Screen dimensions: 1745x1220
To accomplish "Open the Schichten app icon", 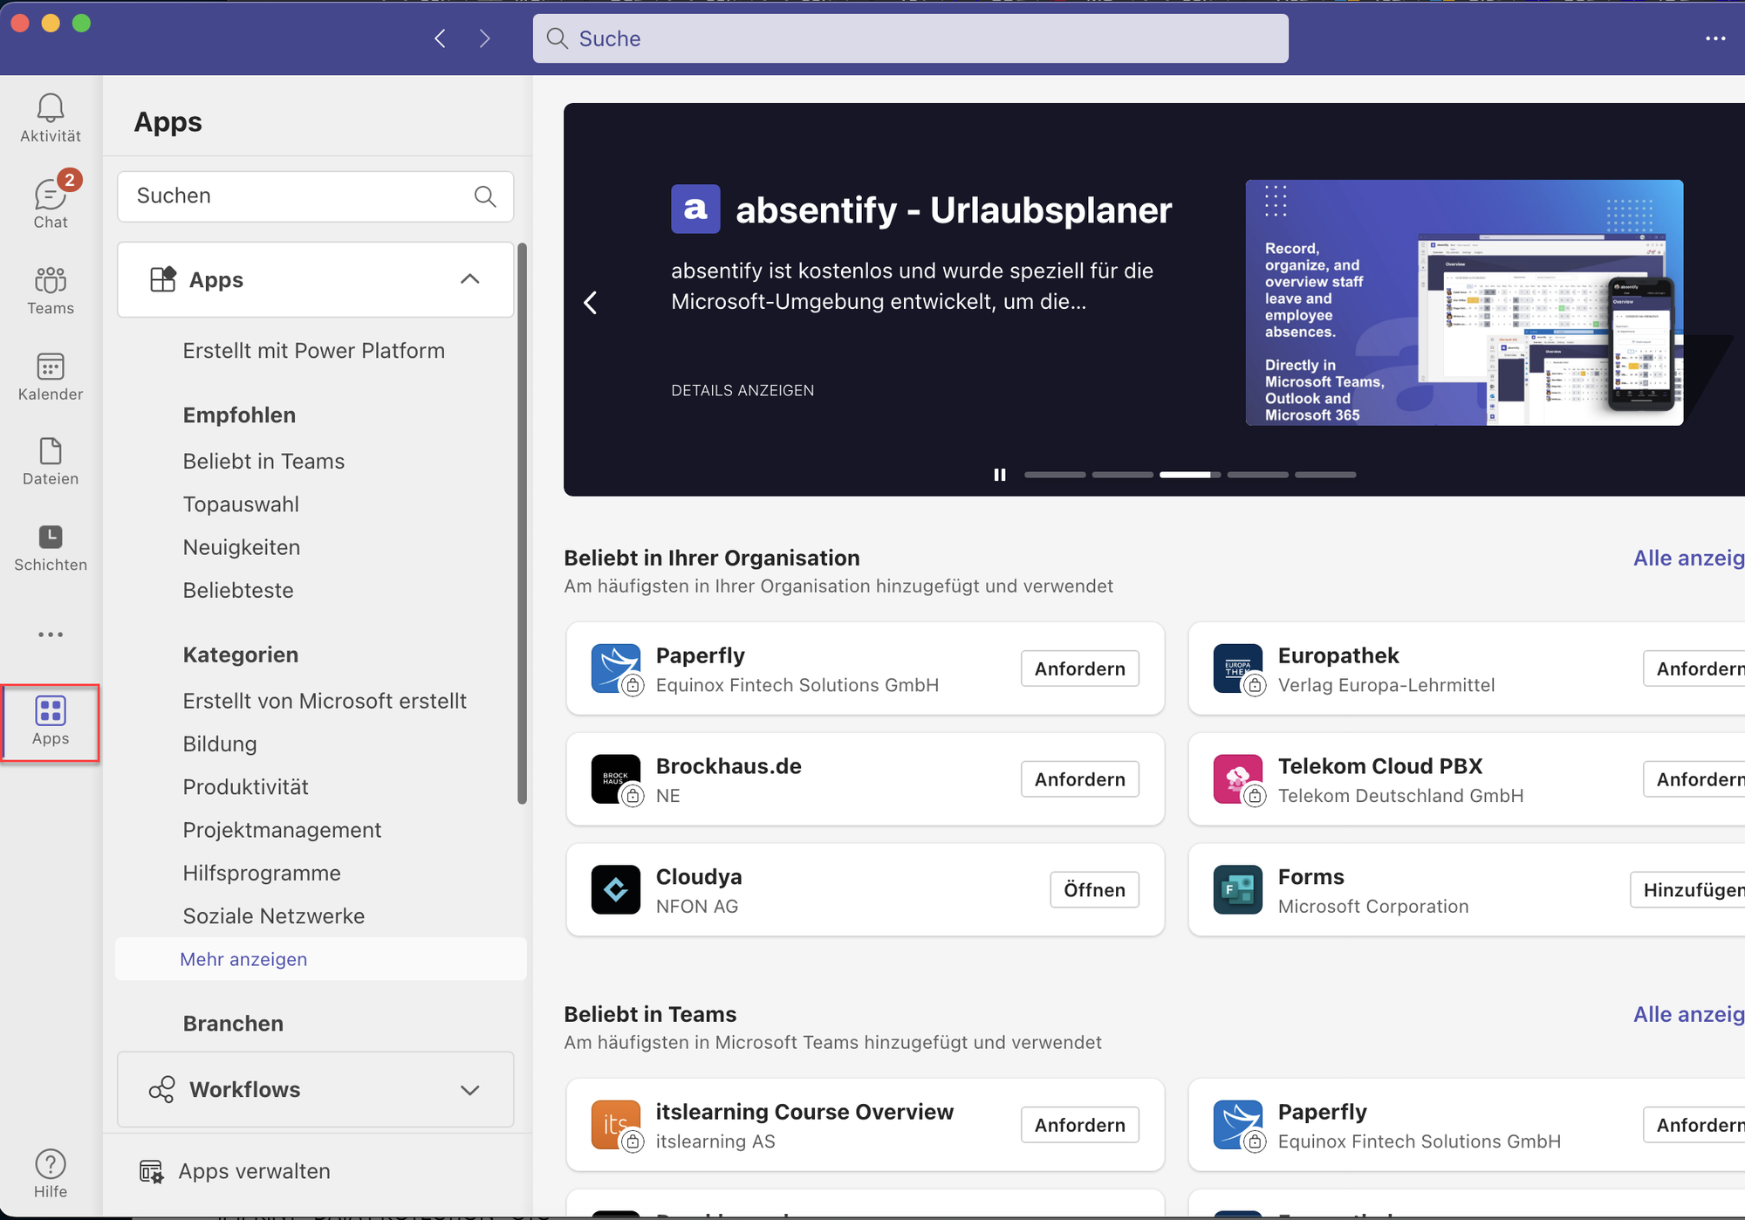I will point(51,546).
